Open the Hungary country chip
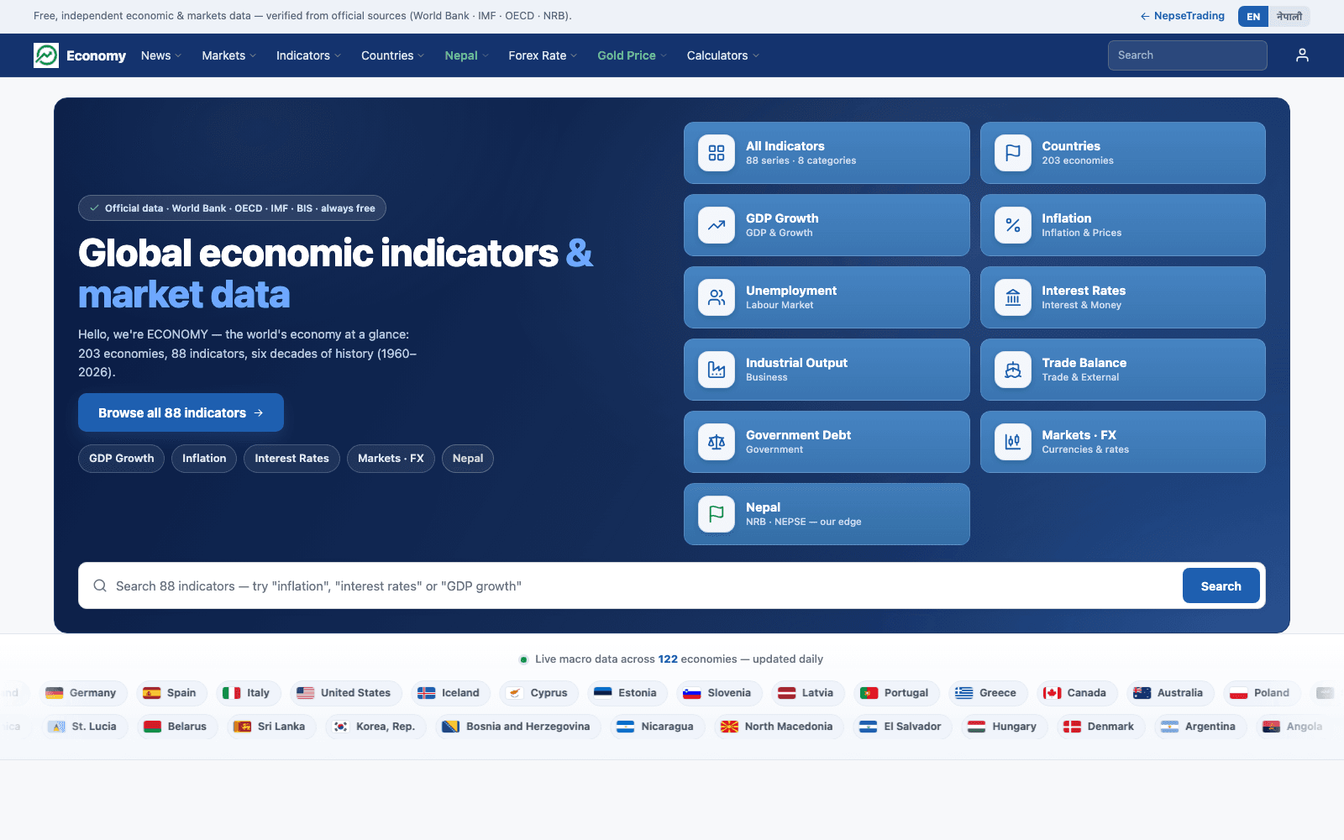Screen dimensions: 1344x840 [x=1004, y=727]
